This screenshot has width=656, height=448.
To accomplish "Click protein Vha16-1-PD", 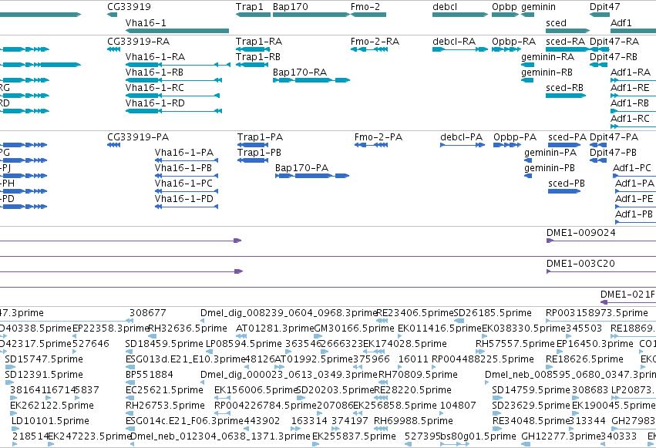I will (187, 207).
